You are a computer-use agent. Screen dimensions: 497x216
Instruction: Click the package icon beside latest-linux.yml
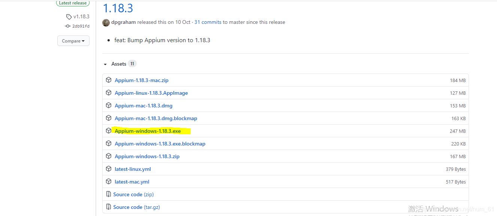coord(109,169)
